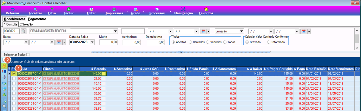Click the Processos gear icon
The height and width of the screenshot is (111, 361).
[x=157, y=9]
